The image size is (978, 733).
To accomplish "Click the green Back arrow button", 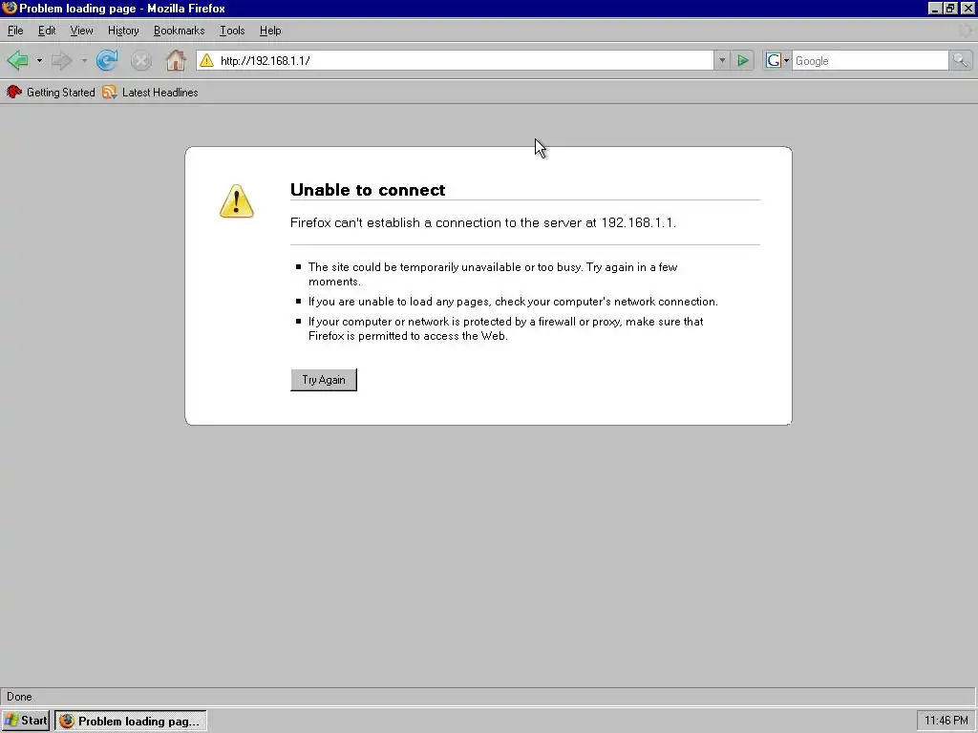I will [17, 60].
